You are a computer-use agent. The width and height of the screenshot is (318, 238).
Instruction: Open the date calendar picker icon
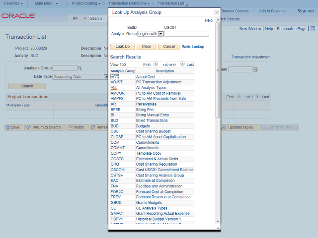tap(255, 69)
